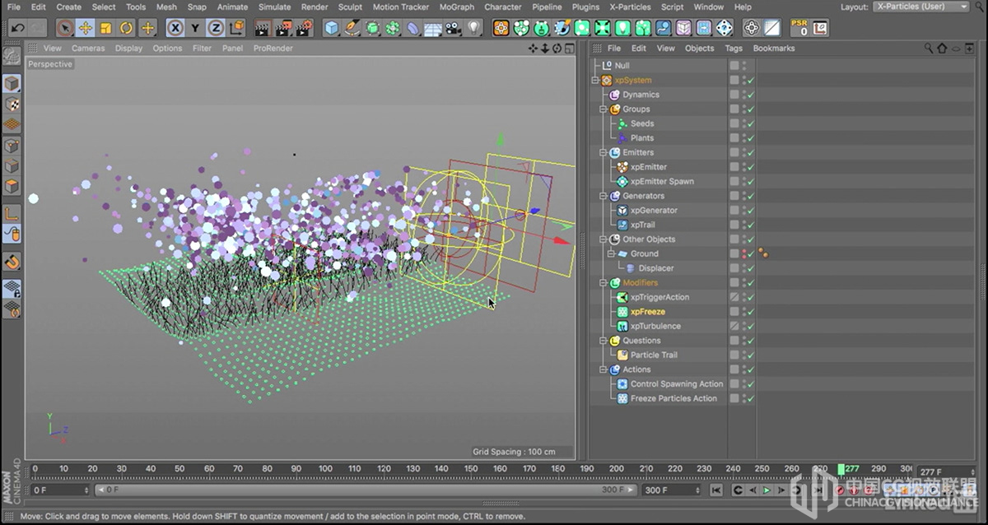Toggle coordinate system icon
Viewport: 988px width, 525px height.
(235, 28)
